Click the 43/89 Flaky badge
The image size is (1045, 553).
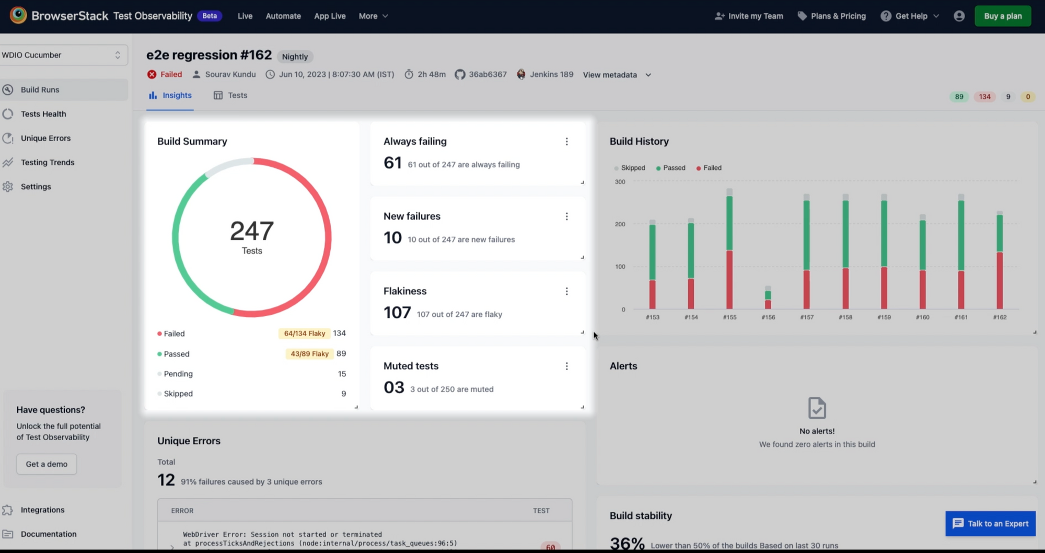point(309,354)
